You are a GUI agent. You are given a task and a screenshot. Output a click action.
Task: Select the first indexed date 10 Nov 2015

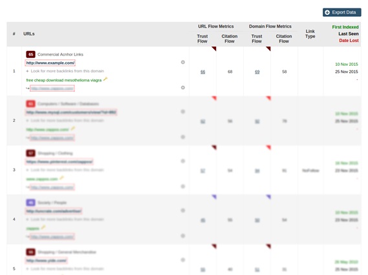pos(347,64)
